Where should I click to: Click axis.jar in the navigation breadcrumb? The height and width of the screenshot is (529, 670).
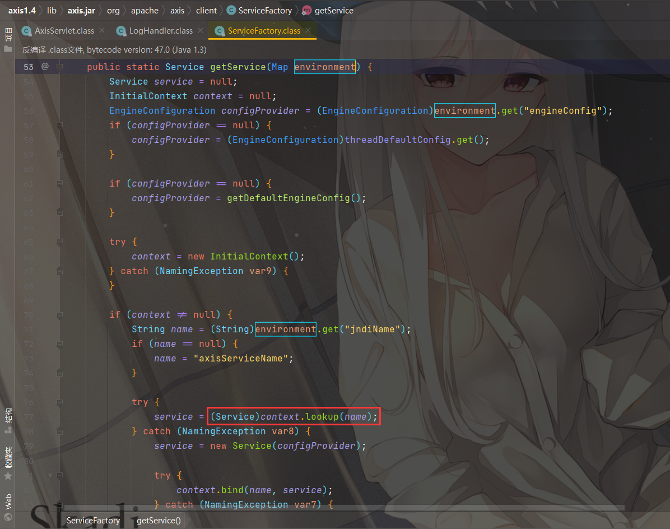click(x=81, y=10)
